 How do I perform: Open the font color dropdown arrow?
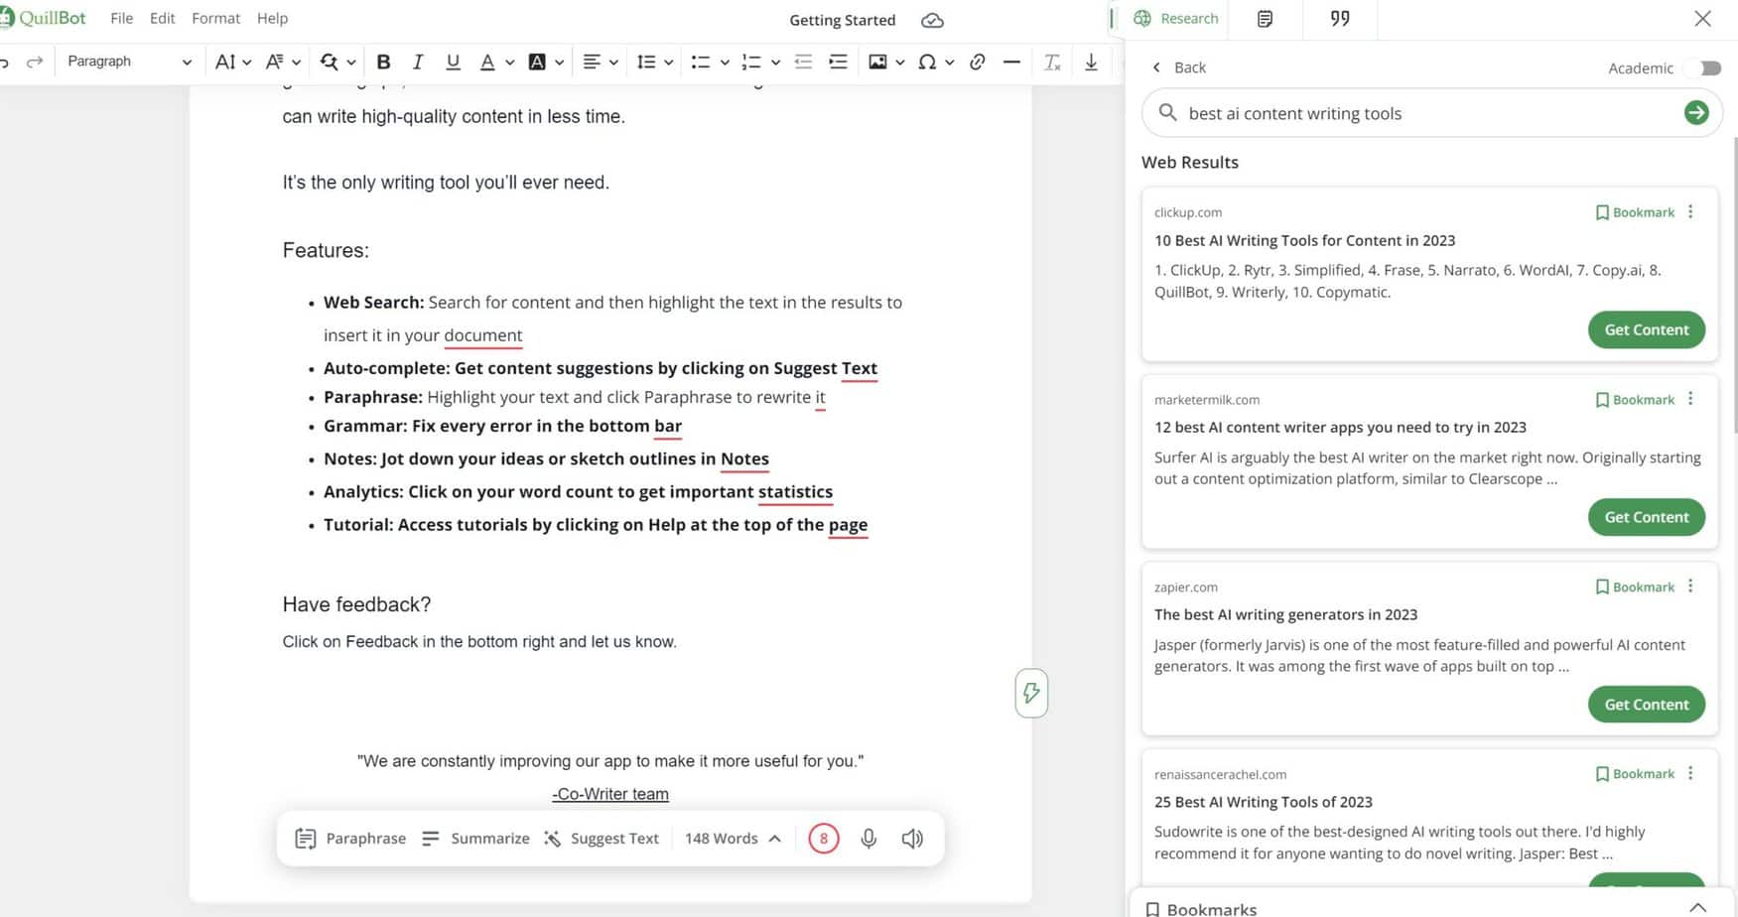(x=509, y=63)
